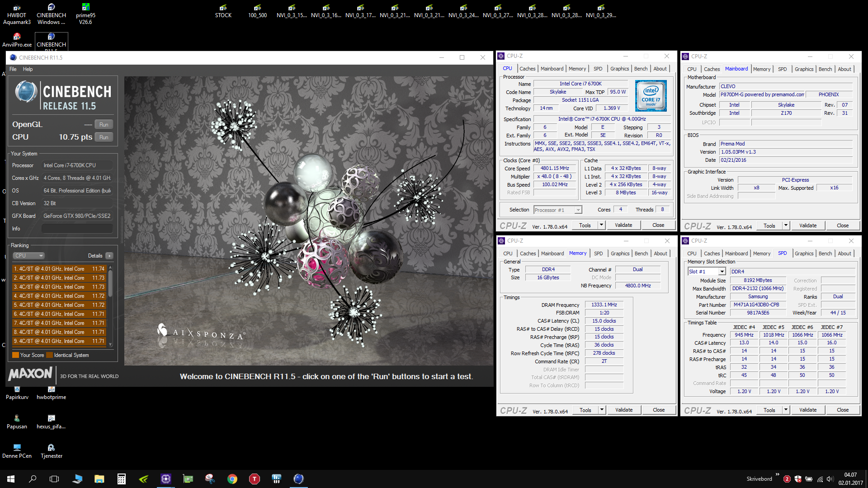Open Graphics tab in top-left CPU-Z
Screen dimensions: 868x488
619,69
